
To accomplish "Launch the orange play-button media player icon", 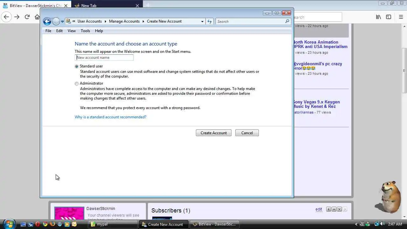I will click(x=67, y=224).
